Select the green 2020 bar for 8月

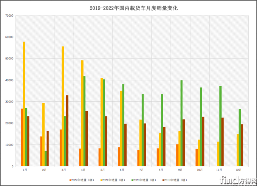tap(162, 130)
